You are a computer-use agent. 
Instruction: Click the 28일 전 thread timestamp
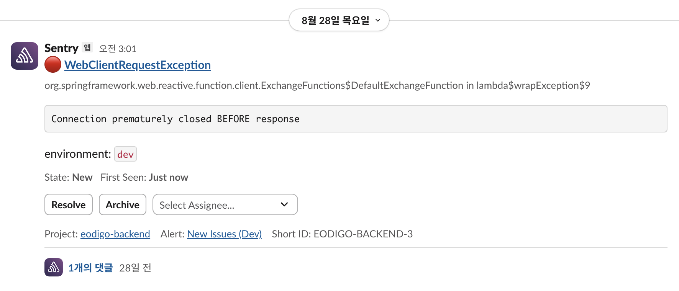point(135,268)
